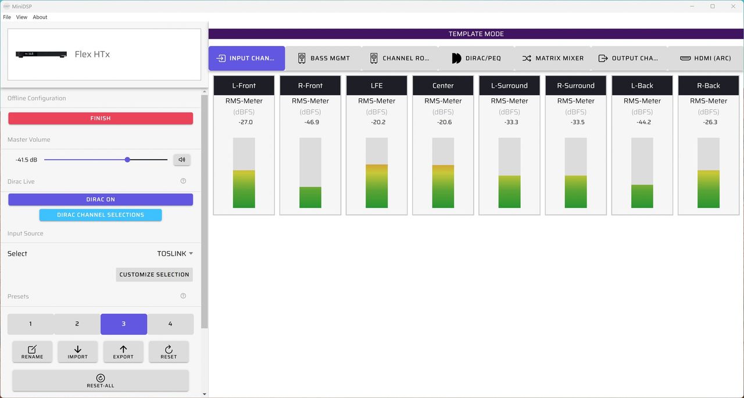Click the L-Front channel header
The height and width of the screenshot is (398, 744).
[244, 85]
